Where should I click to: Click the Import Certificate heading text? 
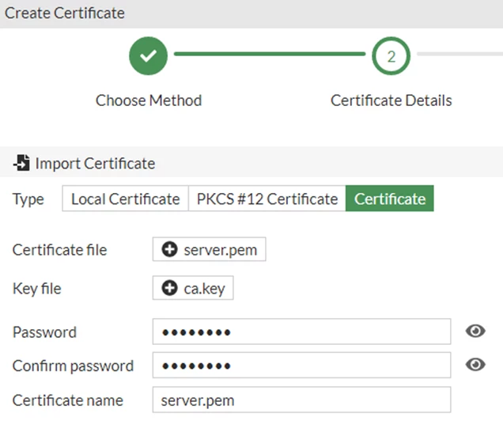[95, 164]
